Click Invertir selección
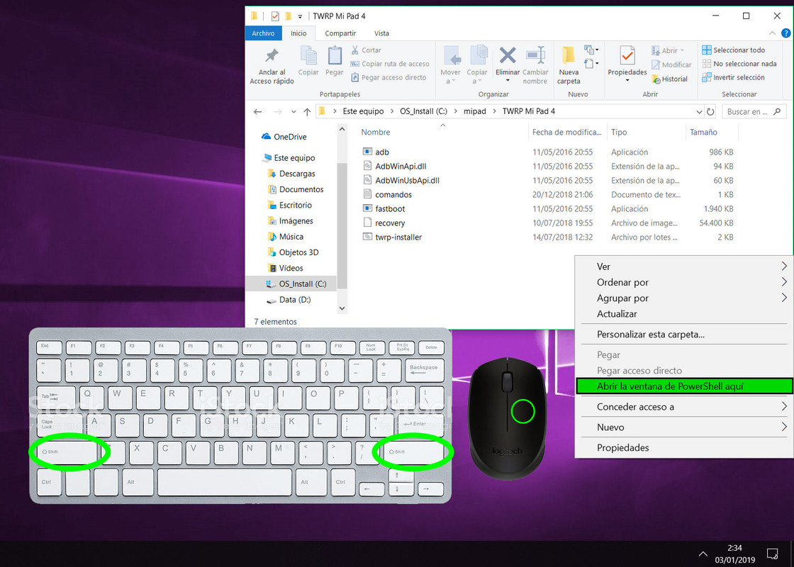This screenshot has height=567, width=794. [733, 77]
